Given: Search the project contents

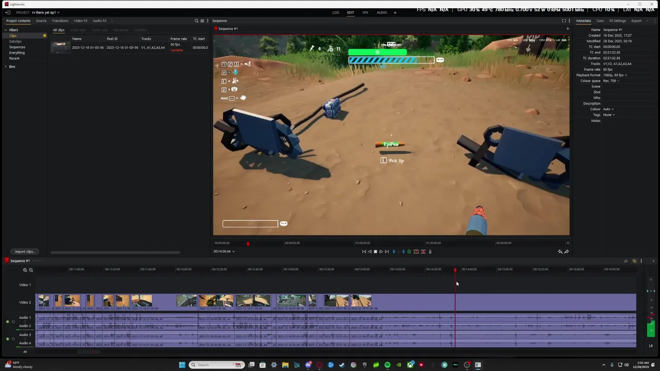Looking at the screenshot, I should pyautogui.click(x=196, y=21).
